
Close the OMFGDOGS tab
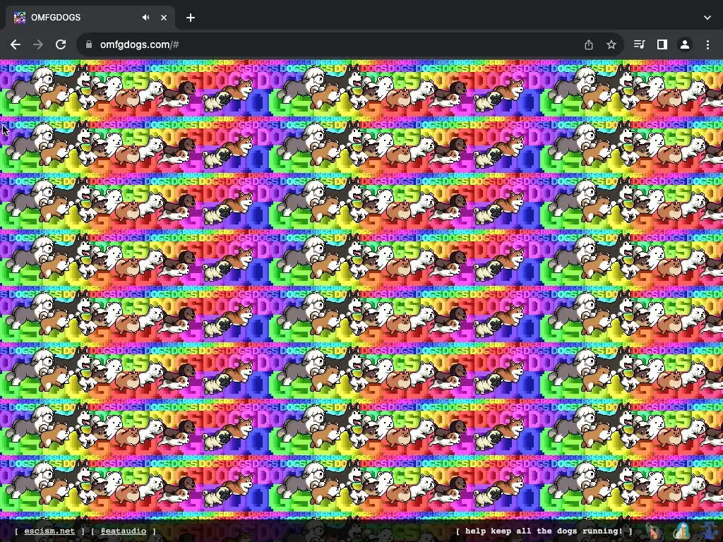point(164,18)
